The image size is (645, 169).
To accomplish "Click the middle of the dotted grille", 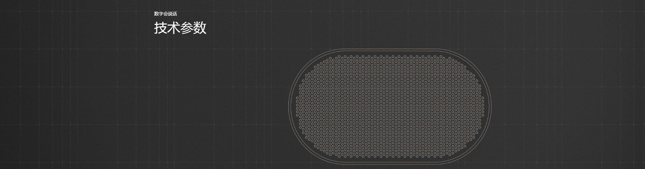I will click(x=390, y=106).
